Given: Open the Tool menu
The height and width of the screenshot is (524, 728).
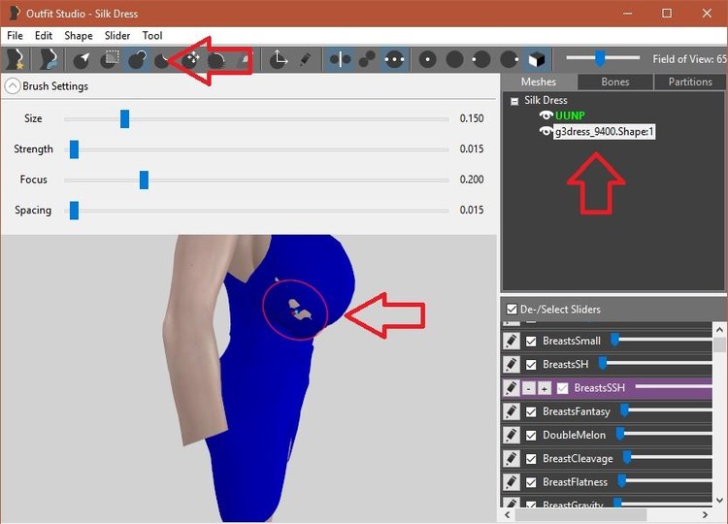Looking at the screenshot, I should pos(152,36).
